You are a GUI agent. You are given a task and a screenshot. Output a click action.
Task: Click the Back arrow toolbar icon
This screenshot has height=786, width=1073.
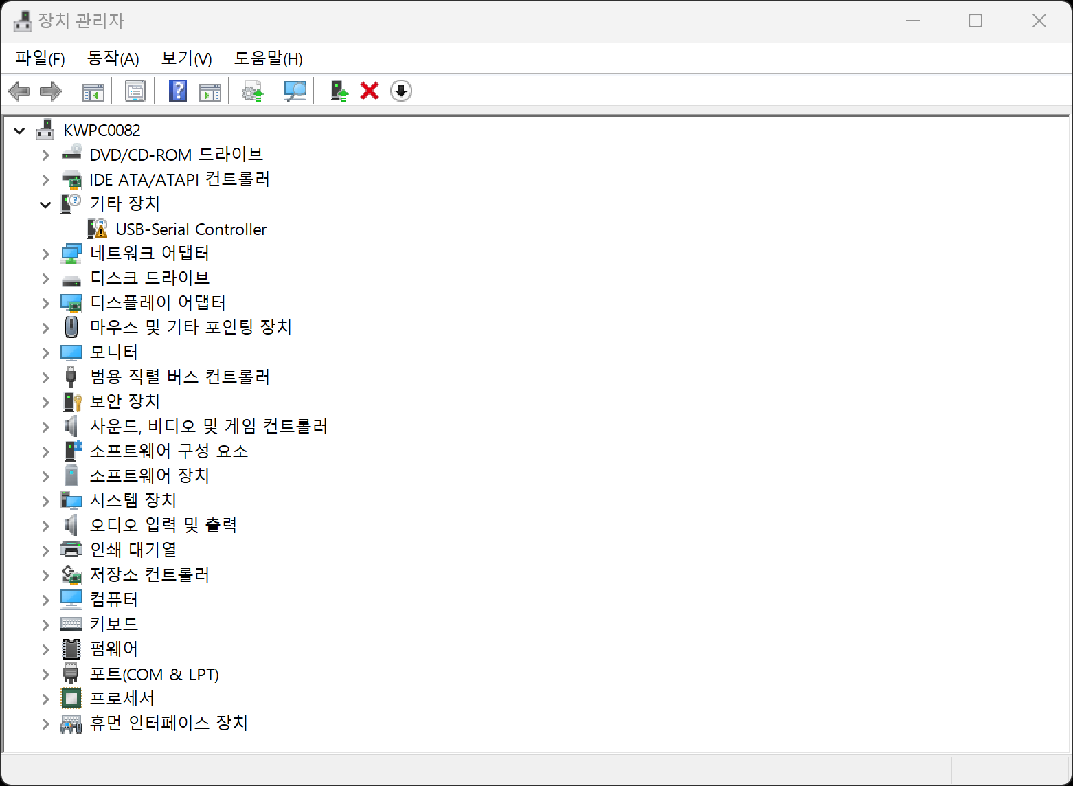click(x=19, y=91)
